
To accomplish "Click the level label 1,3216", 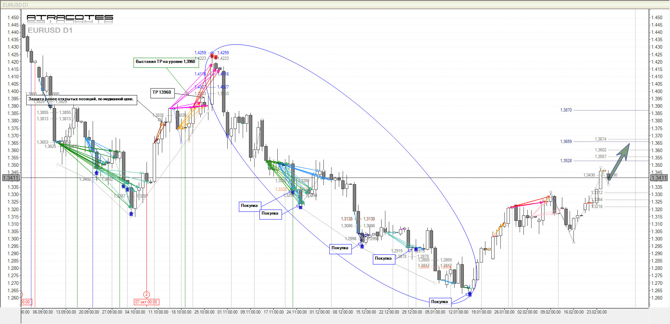I will coord(597,207).
